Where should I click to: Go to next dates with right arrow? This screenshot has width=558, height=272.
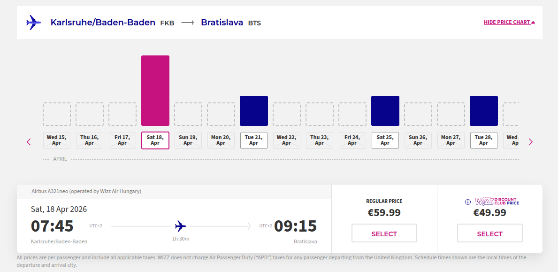click(531, 142)
